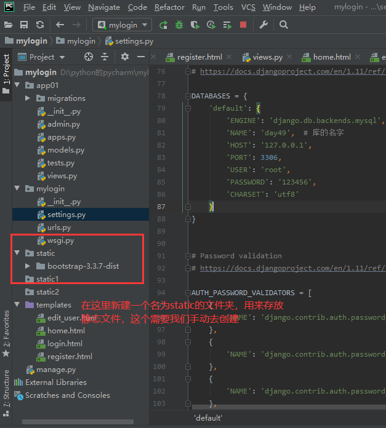Click the Project panel gear options icon
Image resolution: width=386 pixels, height=428 pixels.
pyautogui.click(x=125, y=57)
